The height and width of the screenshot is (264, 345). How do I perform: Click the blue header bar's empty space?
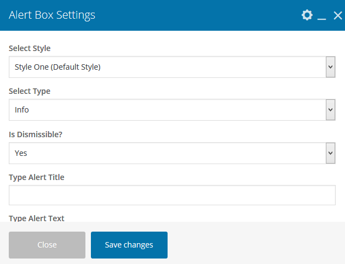click(x=197, y=15)
